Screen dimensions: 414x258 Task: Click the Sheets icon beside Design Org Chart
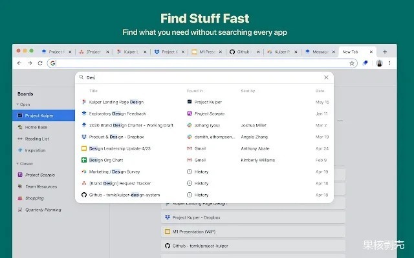pyautogui.click(x=84, y=160)
